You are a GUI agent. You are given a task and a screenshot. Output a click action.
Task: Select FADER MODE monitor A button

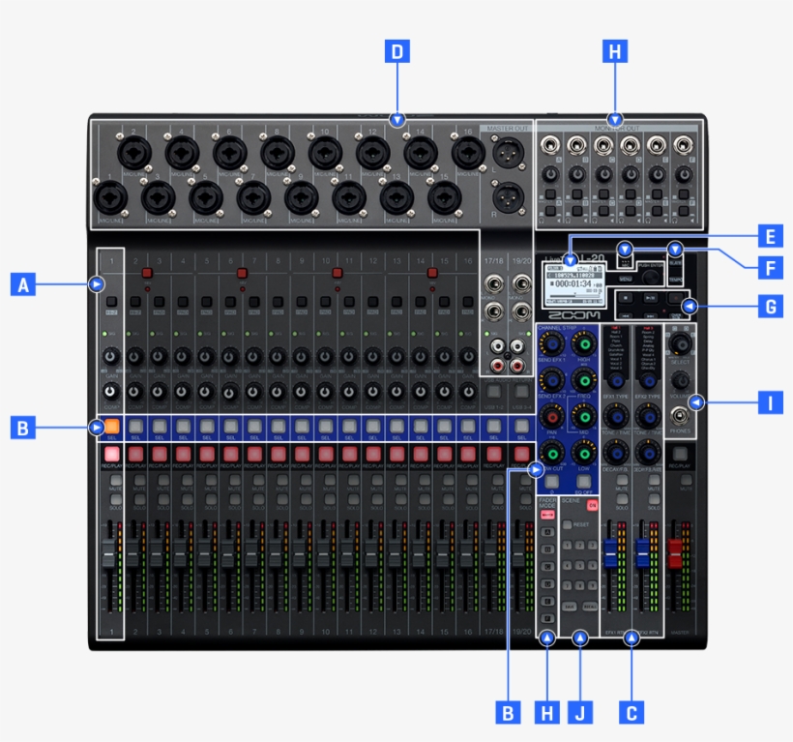coord(547,532)
